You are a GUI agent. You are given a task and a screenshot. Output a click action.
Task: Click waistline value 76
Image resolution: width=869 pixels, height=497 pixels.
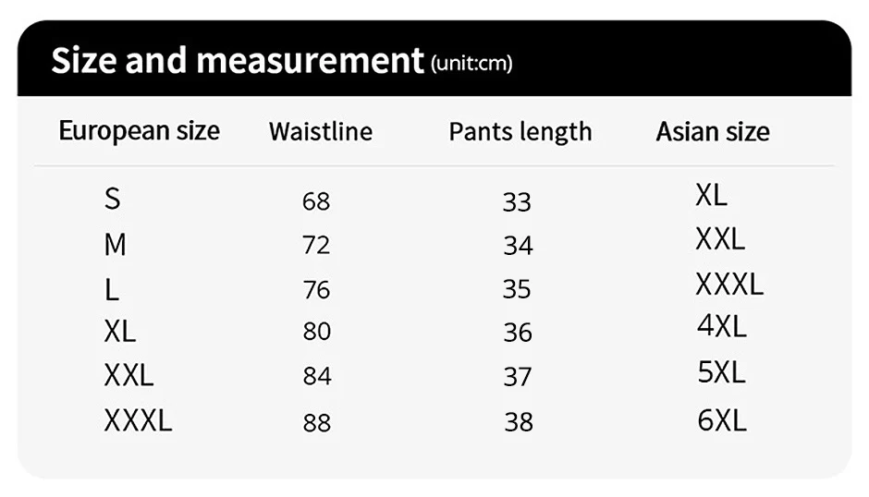tap(316, 290)
